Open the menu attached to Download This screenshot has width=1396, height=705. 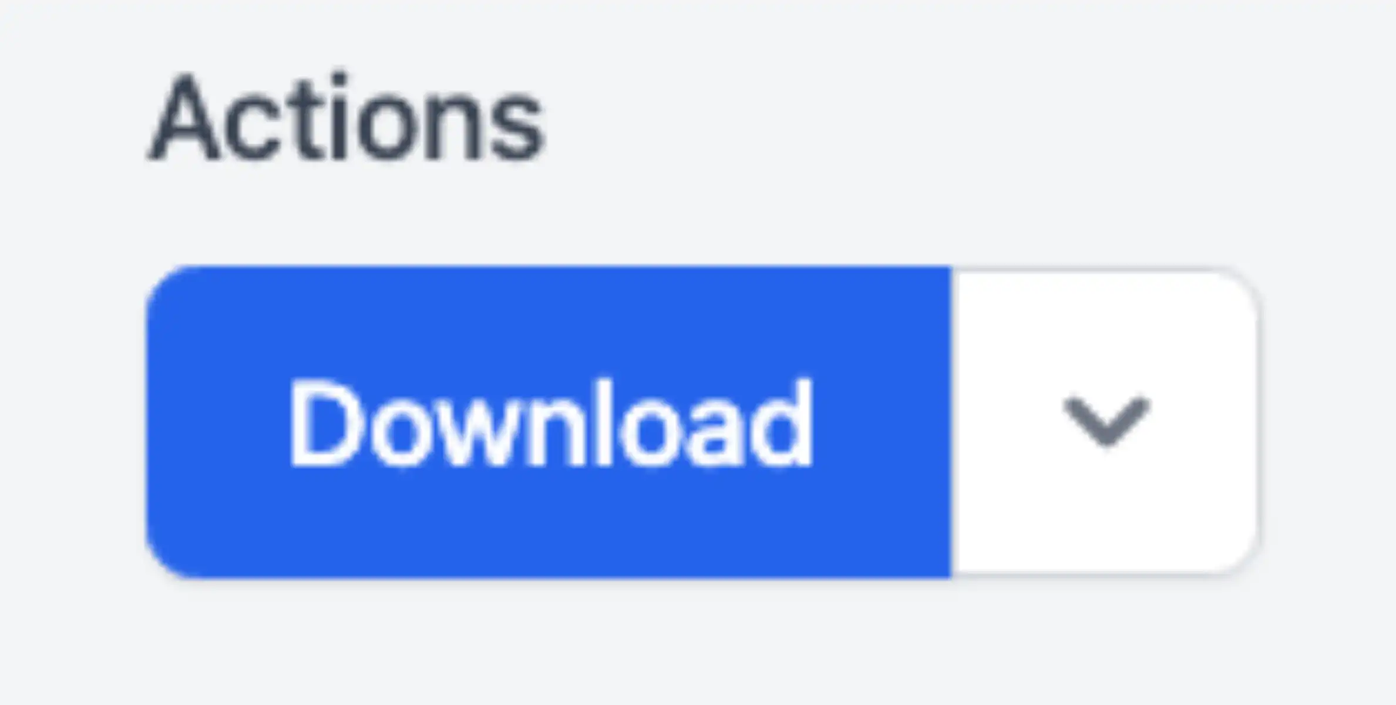(1105, 422)
